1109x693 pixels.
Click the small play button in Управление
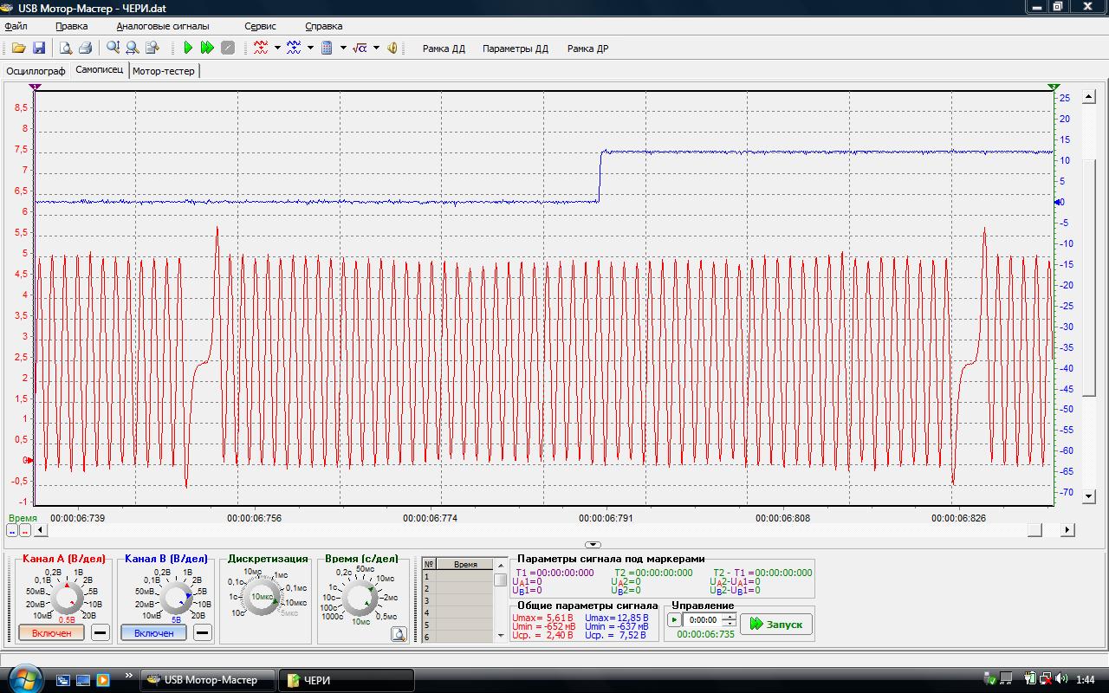pos(674,620)
